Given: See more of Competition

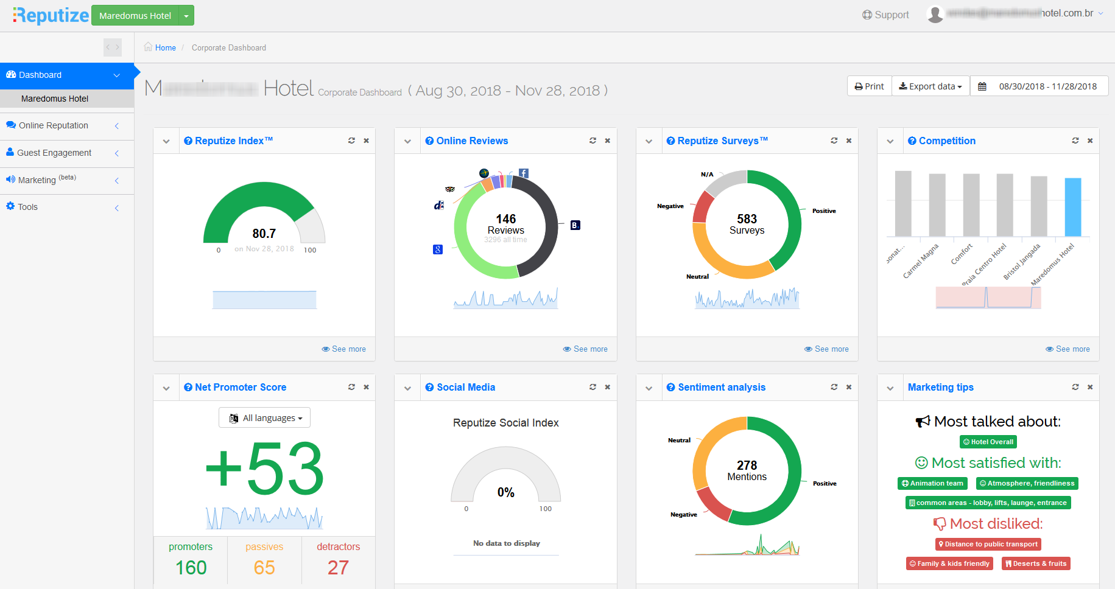Looking at the screenshot, I should pos(1068,349).
